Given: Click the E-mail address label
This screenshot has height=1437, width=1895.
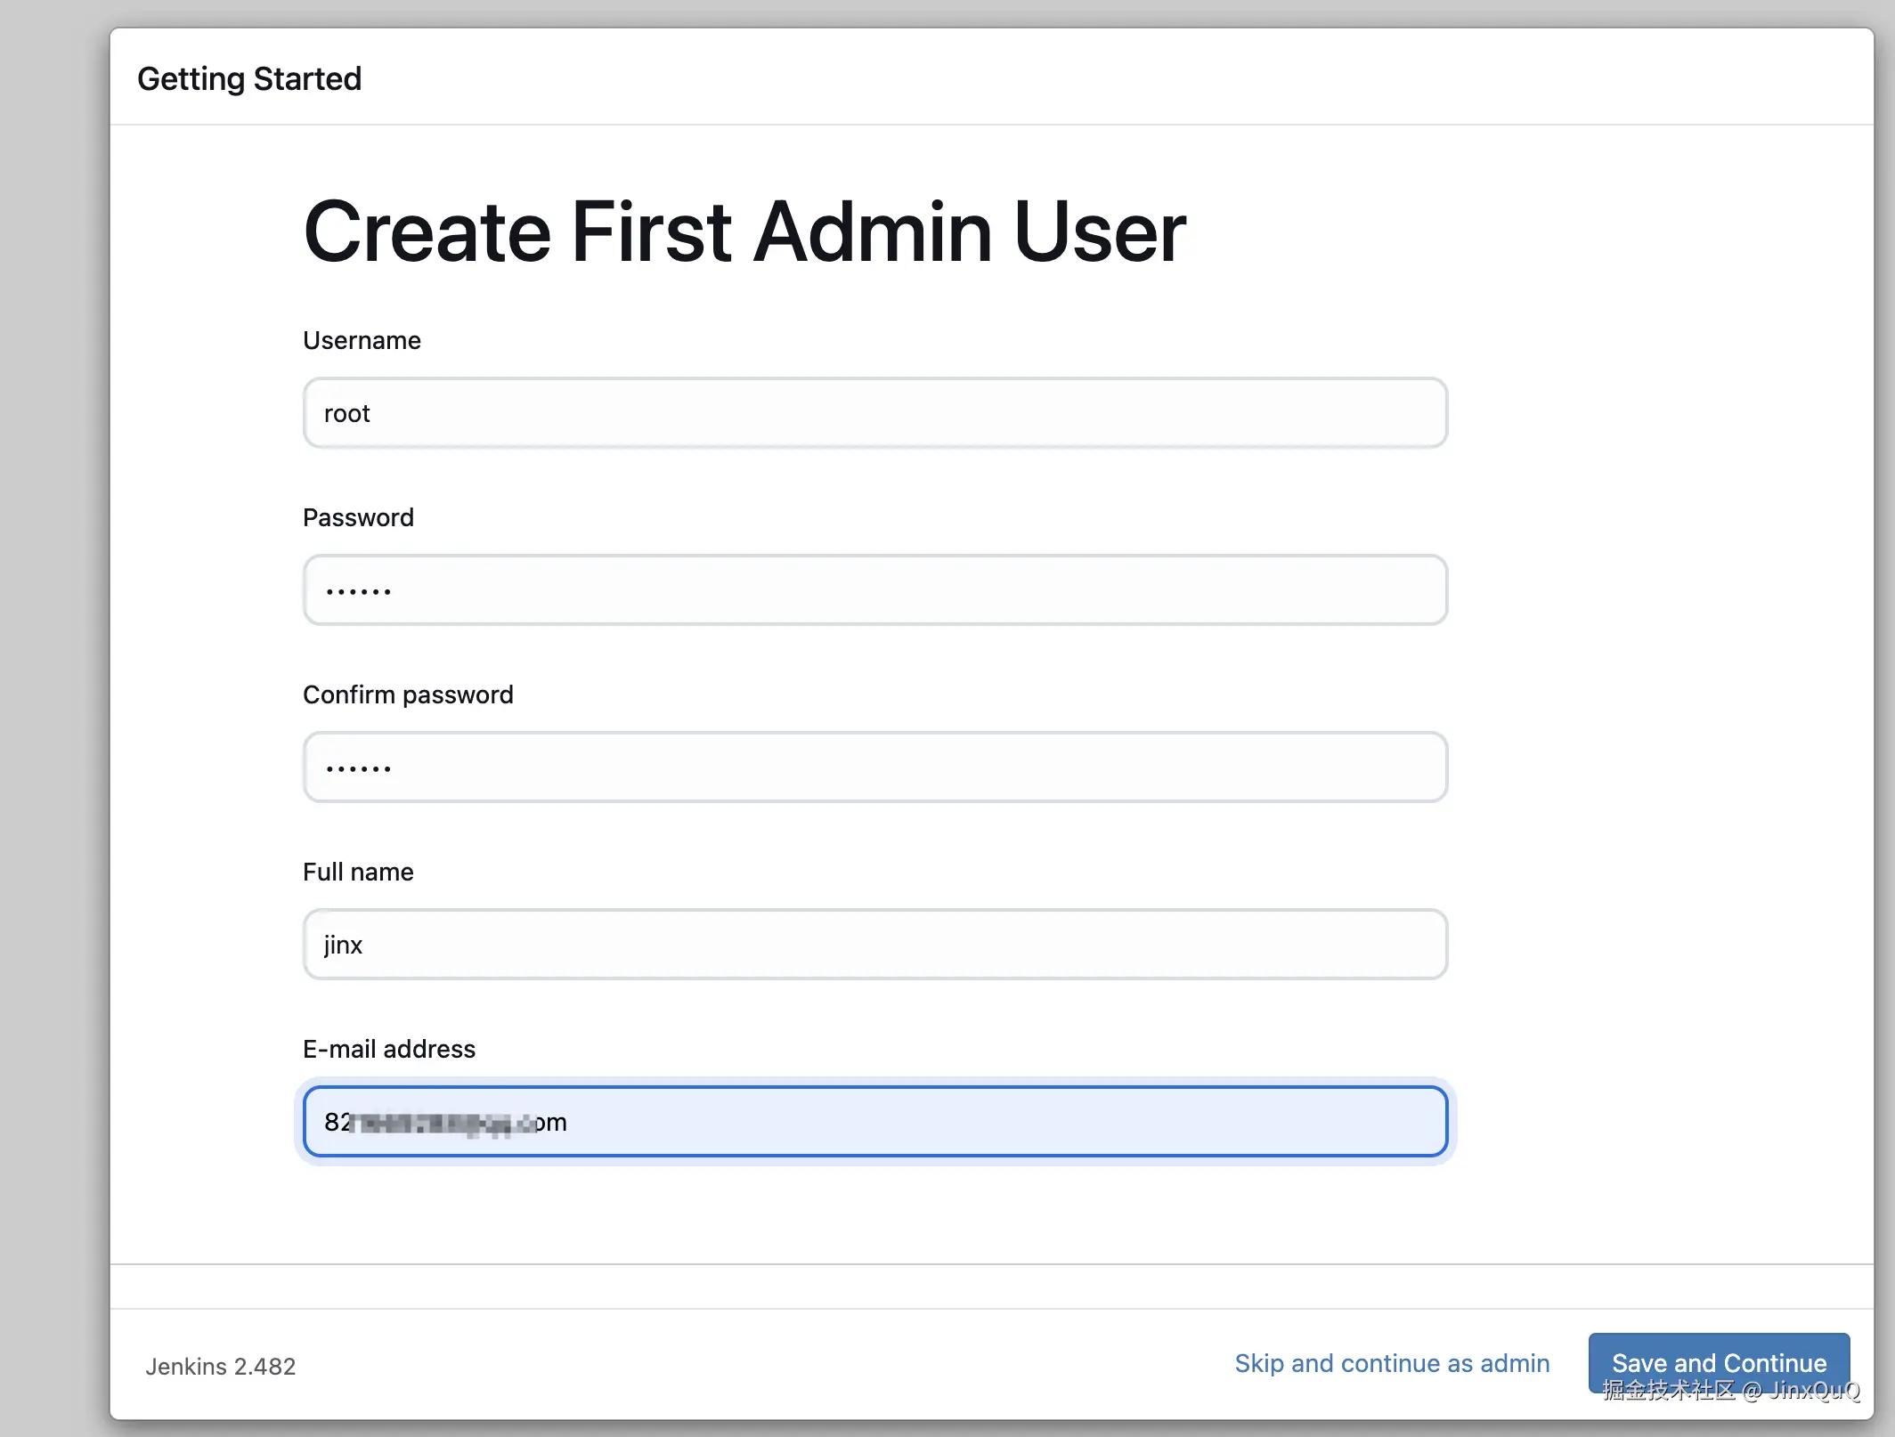Looking at the screenshot, I should coord(389,1049).
